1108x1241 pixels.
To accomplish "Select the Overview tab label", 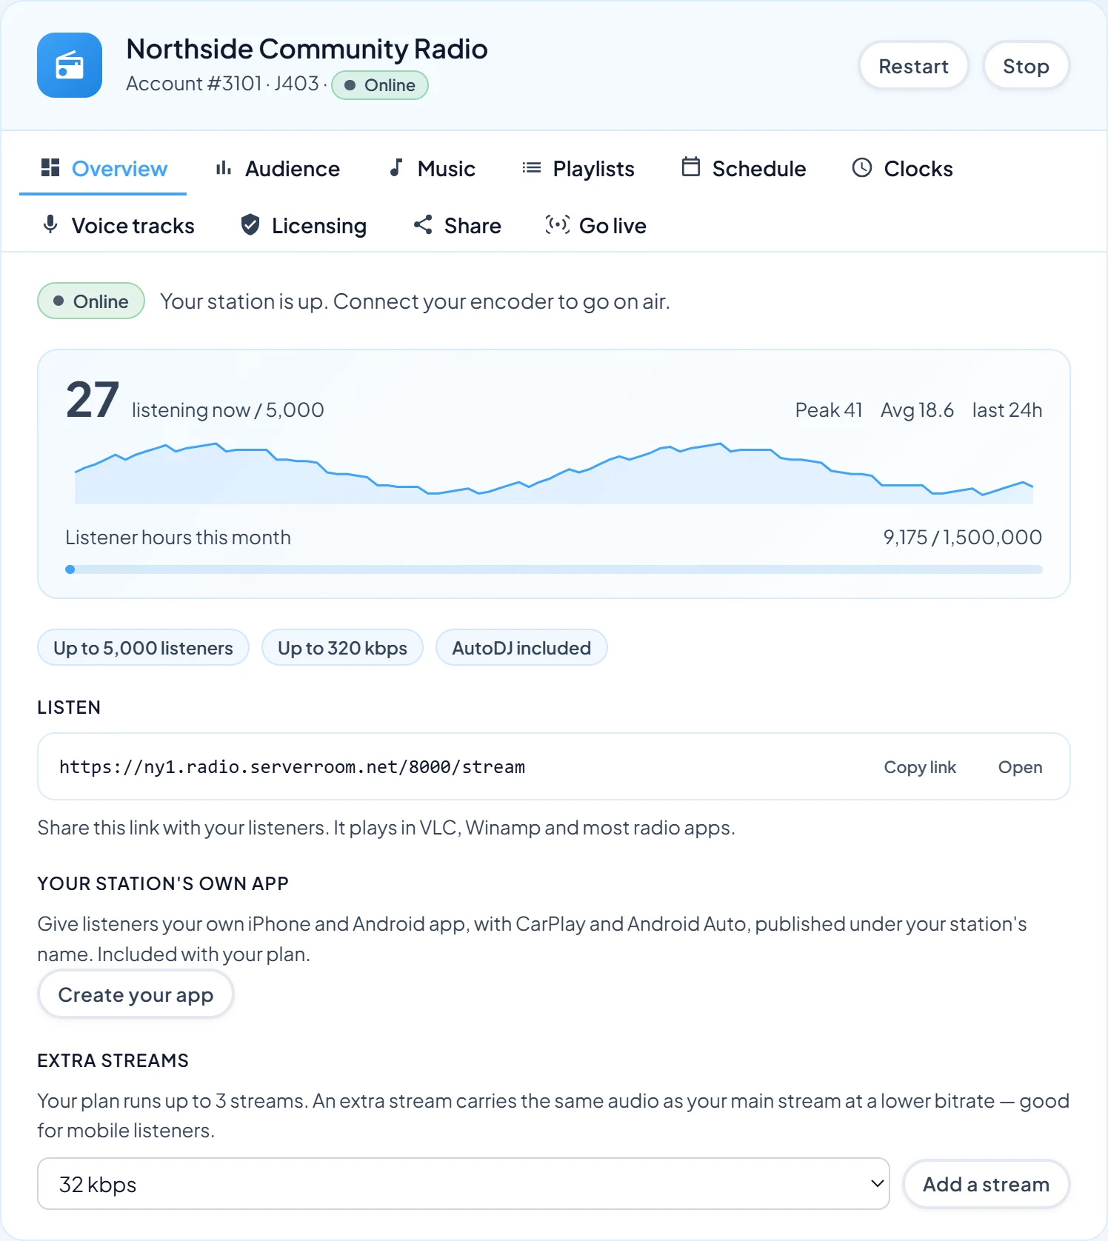I will pyautogui.click(x=119, y=169).
